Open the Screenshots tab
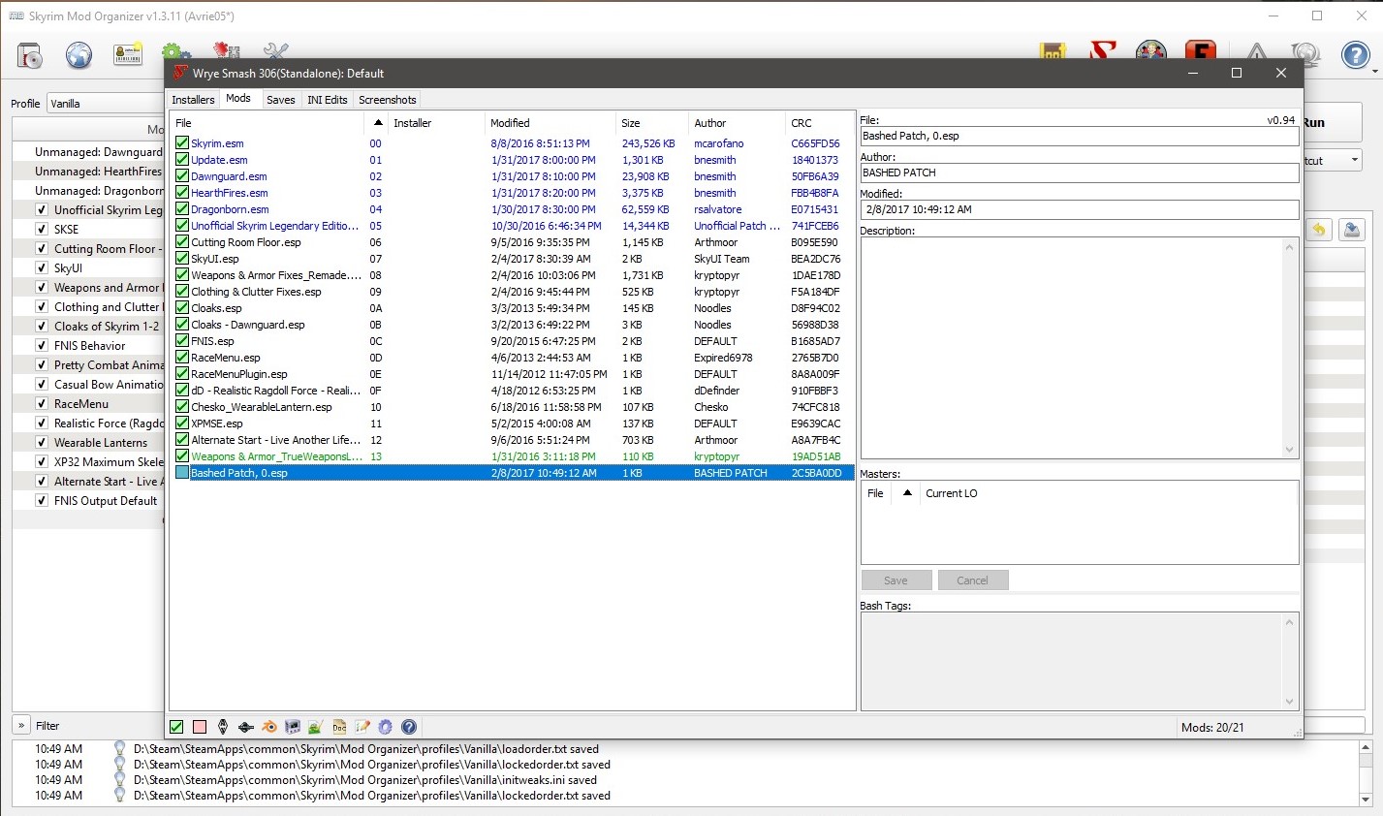1383x816 pixels. [x=387, y=100]
